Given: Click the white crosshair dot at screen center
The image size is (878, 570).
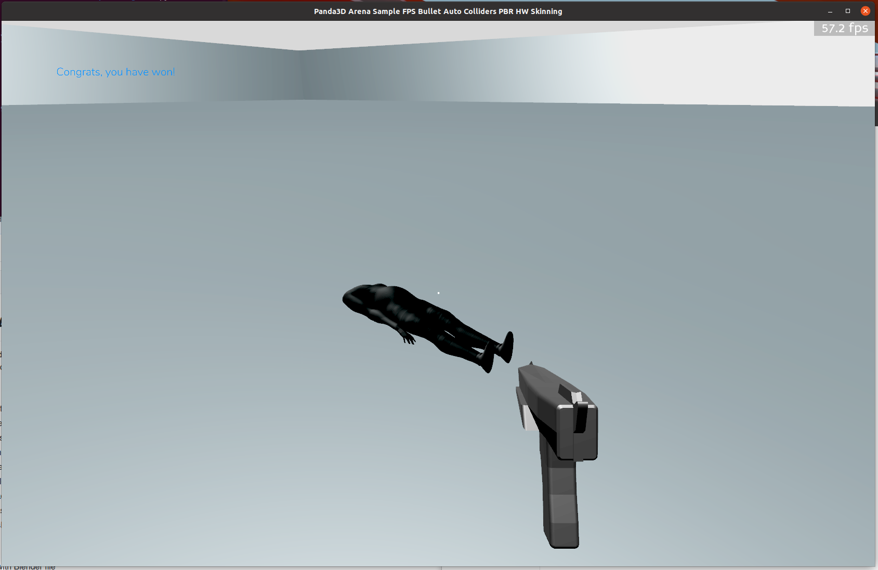Looking at the screenshot, I should click(438, 293).
